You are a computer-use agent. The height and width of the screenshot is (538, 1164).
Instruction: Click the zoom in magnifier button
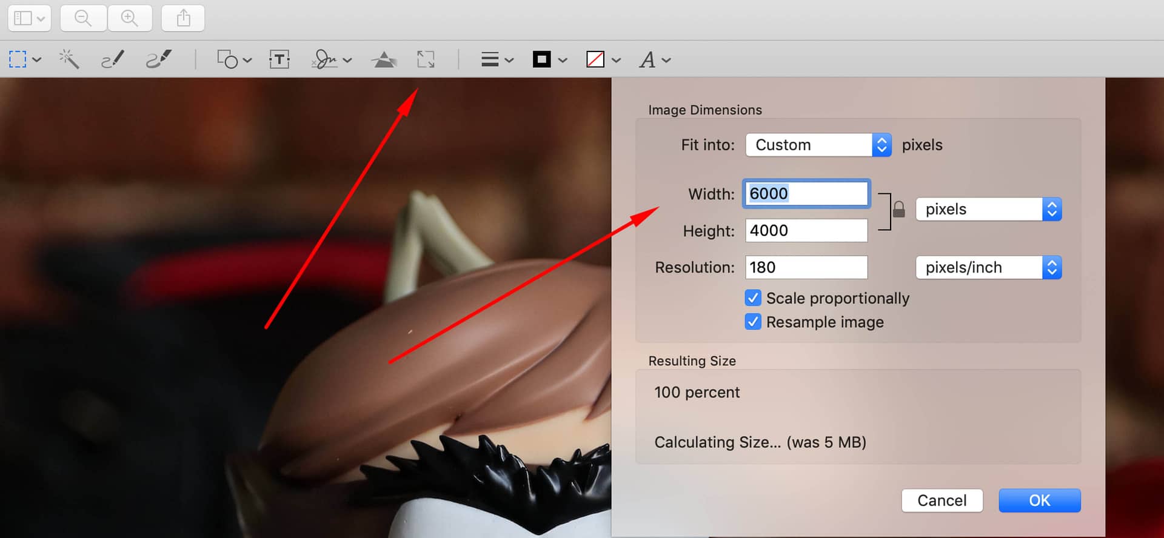pos(130,18)
